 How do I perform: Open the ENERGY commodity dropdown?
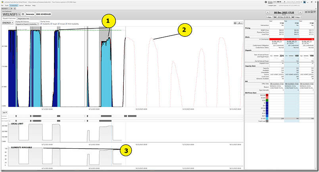[8, 23]
